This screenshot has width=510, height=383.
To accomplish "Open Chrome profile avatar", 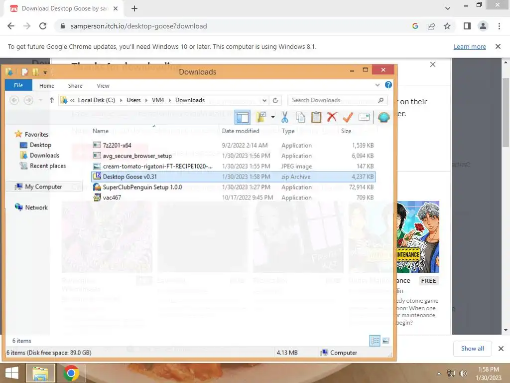I will coord(483,26).
